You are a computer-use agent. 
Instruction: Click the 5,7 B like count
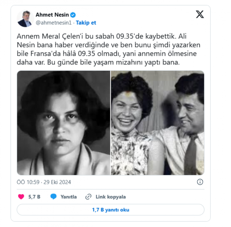34,197
